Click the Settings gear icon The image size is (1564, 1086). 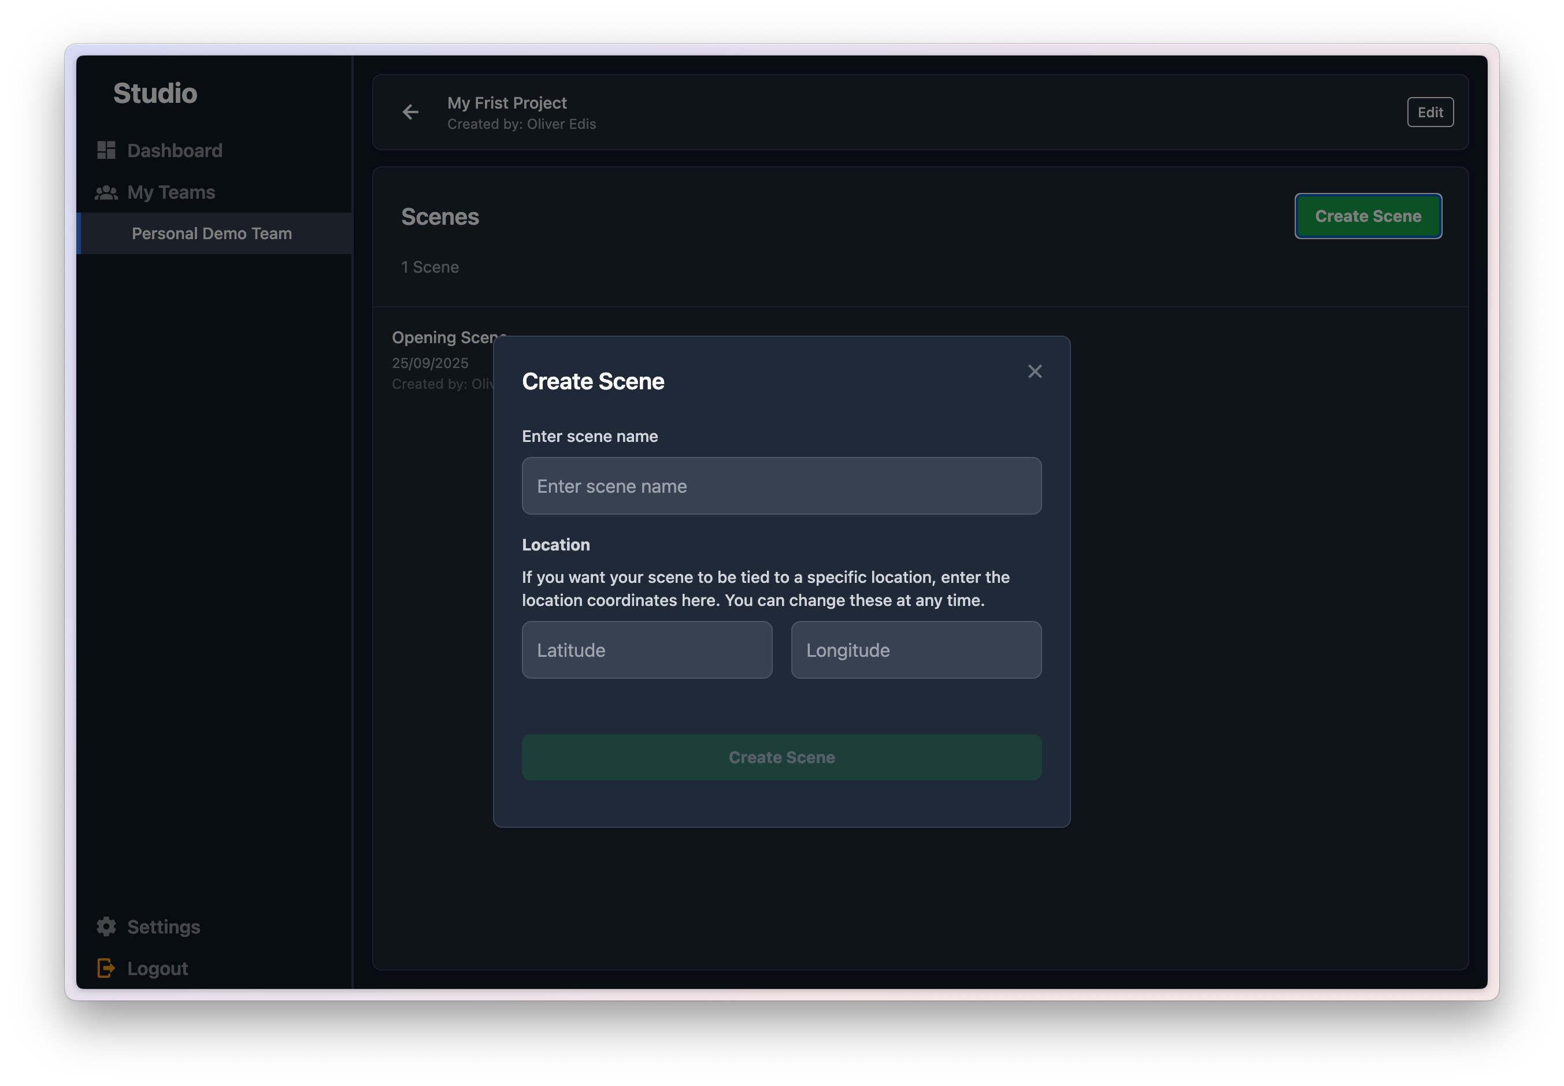tap(106, 927)
